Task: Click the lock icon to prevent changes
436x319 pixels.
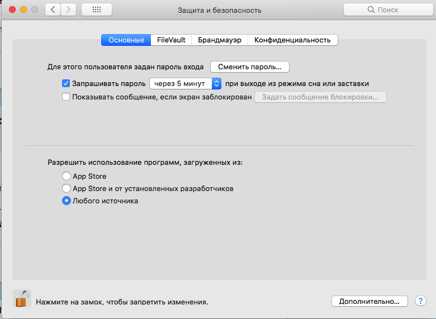Action: pyautogui.click(x=21, y=299)
